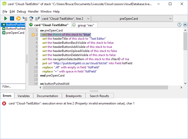
Task: Open the card "Cloud-TextEditor", line 2 dropdown
Action: coord(66,18)
